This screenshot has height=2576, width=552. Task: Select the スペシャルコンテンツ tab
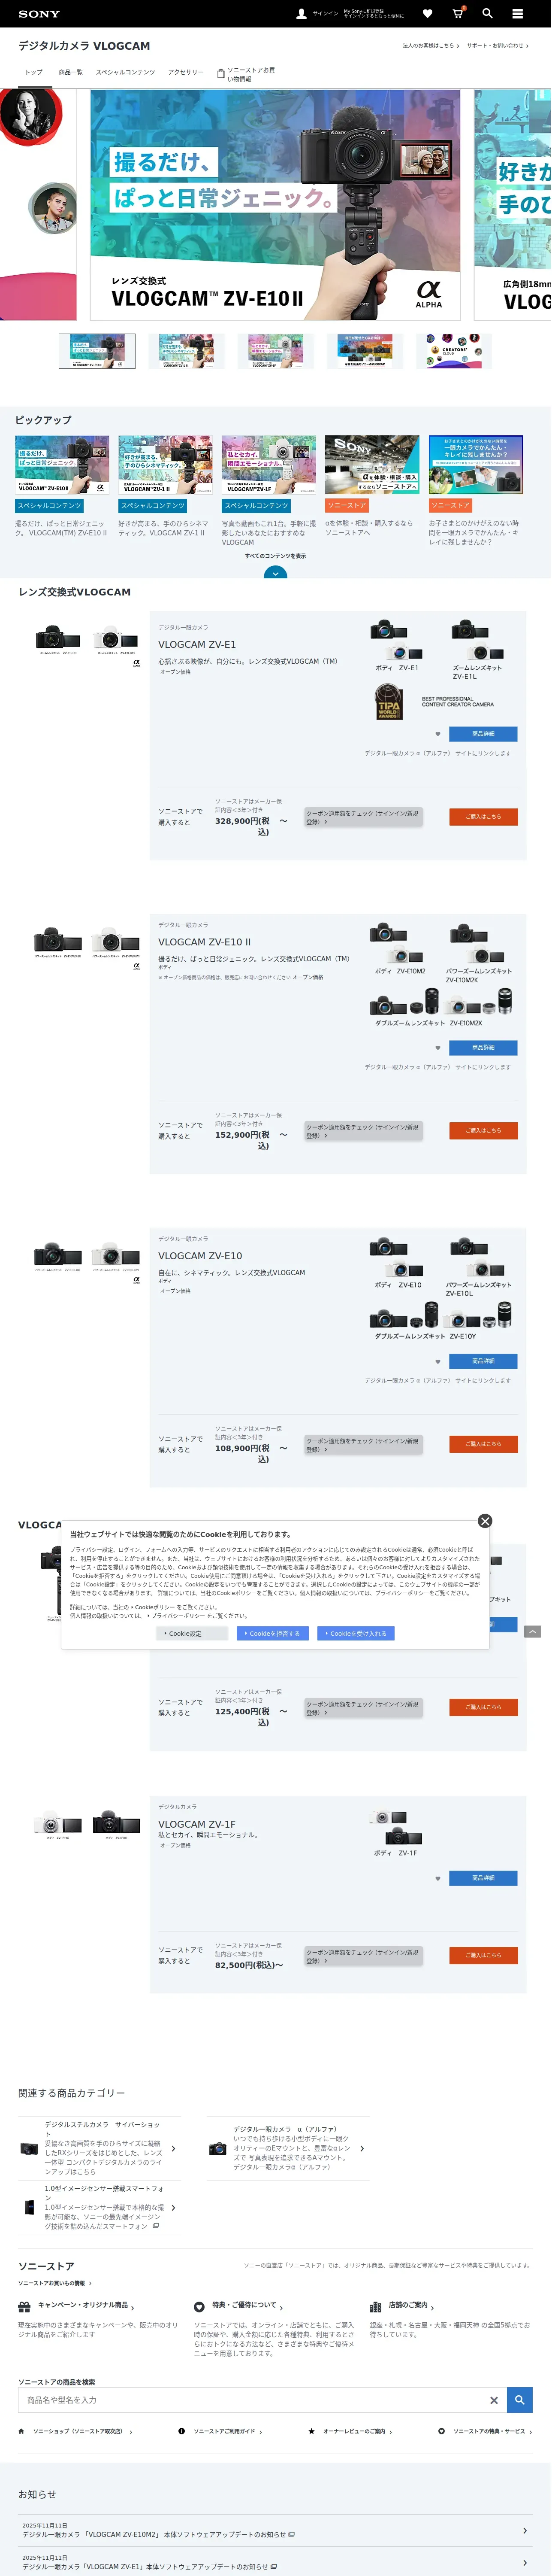pyautogui.click(x=125, y=72)
